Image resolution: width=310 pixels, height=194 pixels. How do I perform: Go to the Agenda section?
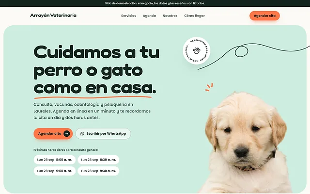coord(149,16)
